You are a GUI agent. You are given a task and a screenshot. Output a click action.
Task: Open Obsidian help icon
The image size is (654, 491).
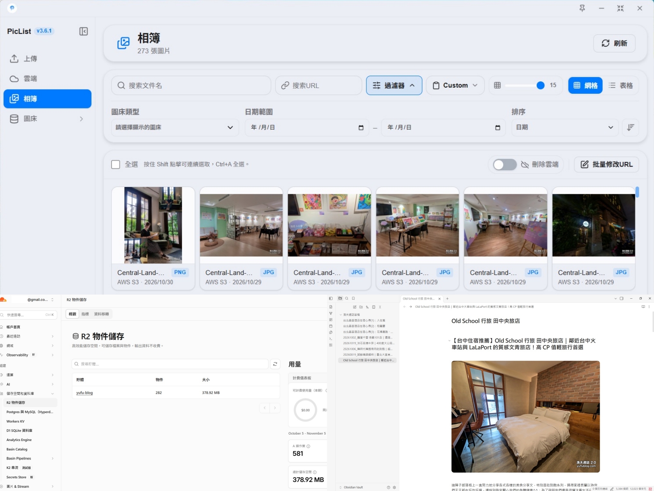click(x=388, y=487)
